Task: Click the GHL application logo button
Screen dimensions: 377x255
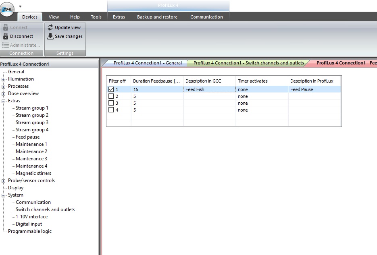Action: pos(7,9)
